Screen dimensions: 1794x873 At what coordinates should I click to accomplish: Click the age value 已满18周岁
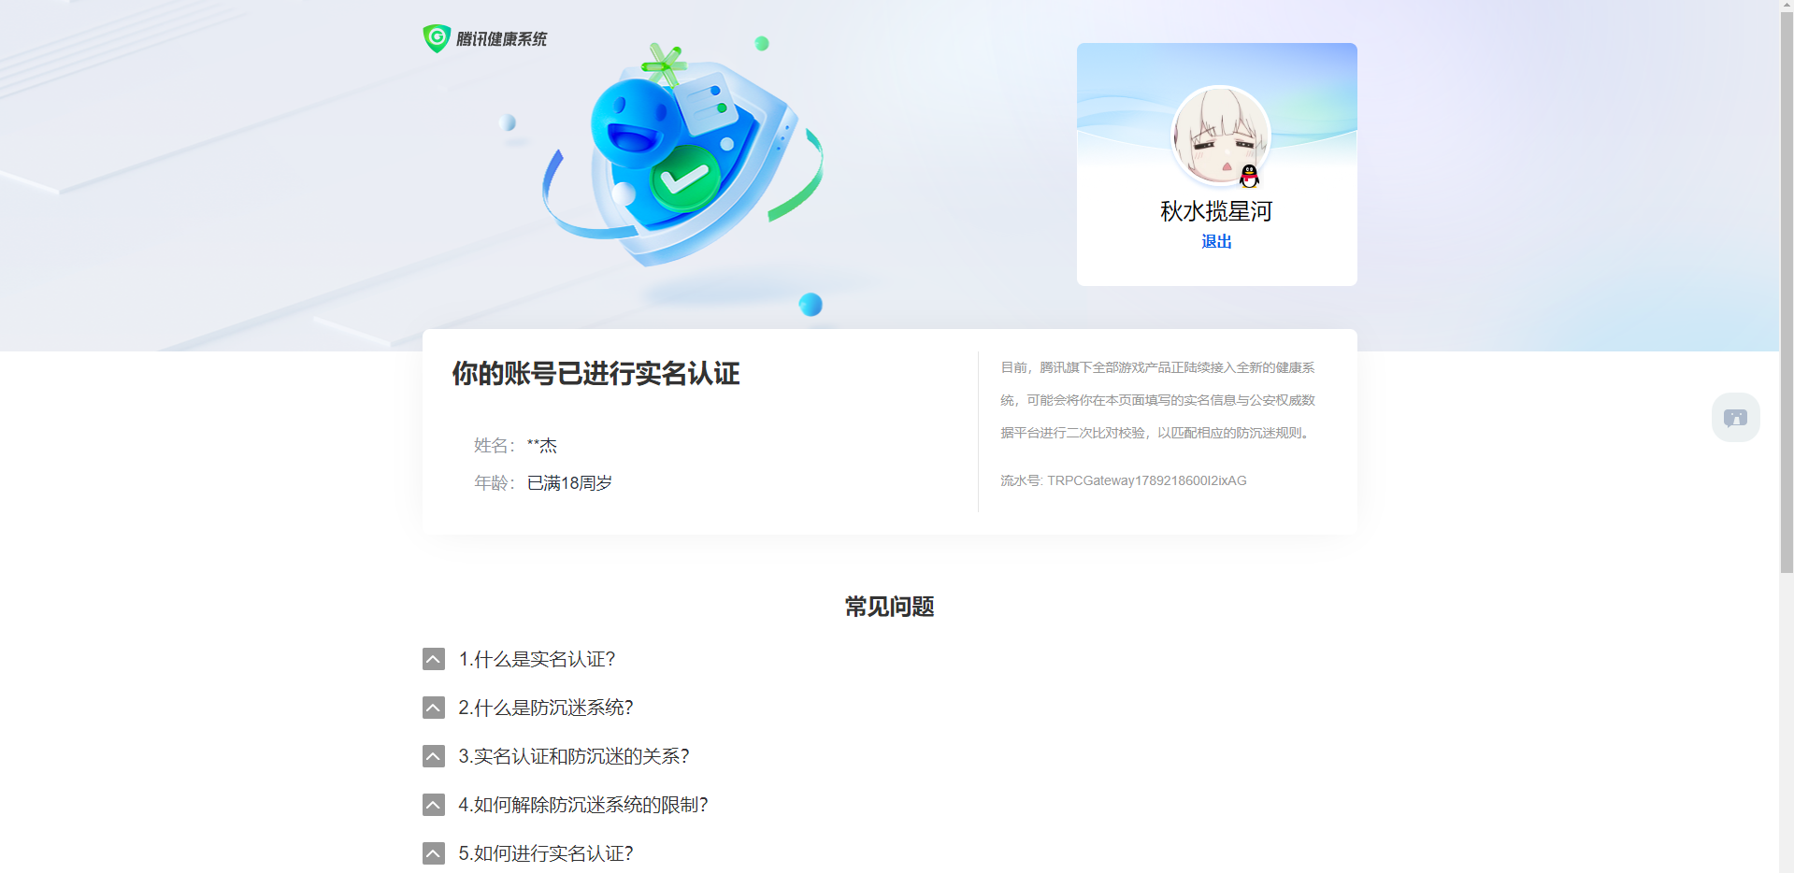coord(569,483)
